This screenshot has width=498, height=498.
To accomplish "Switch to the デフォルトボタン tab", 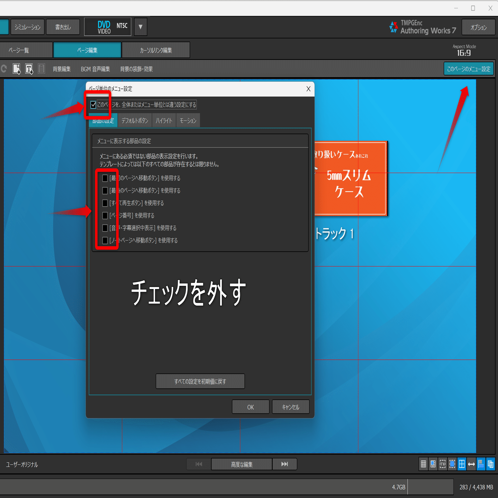I will point(135,120).
